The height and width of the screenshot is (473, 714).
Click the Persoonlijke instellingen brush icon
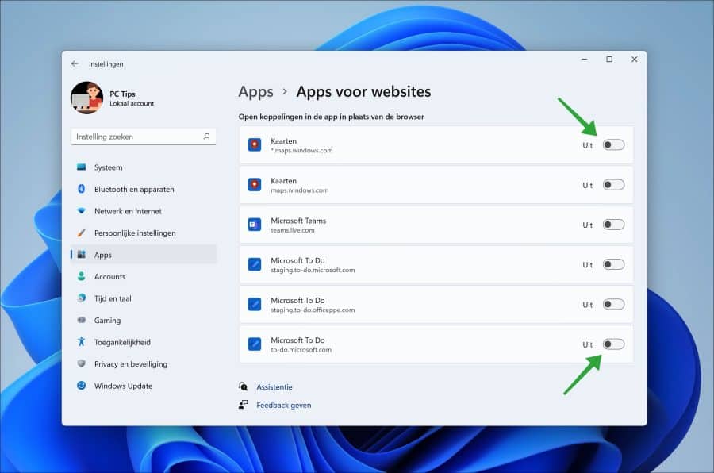coord(82,233)
